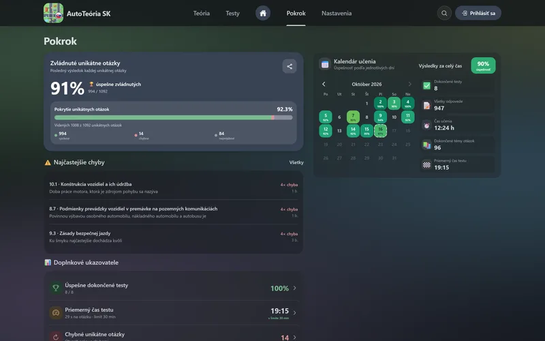The image size is (545, 341).
Task: Expand Priemerný čas testu row chevron
Action: [295, 312]
